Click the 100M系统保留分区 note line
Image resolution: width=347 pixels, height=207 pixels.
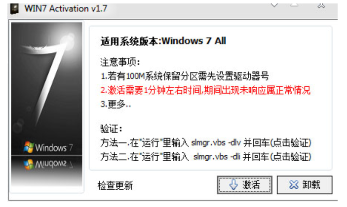[185, 76]
